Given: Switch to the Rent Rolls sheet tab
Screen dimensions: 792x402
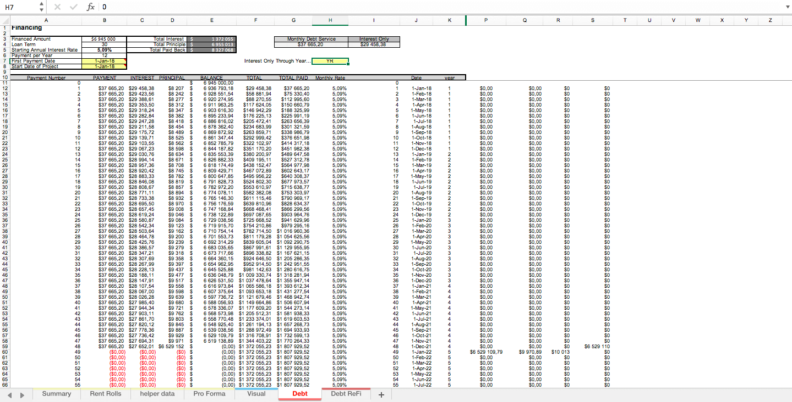Looking at the screenshot, I should coord(105,394).
